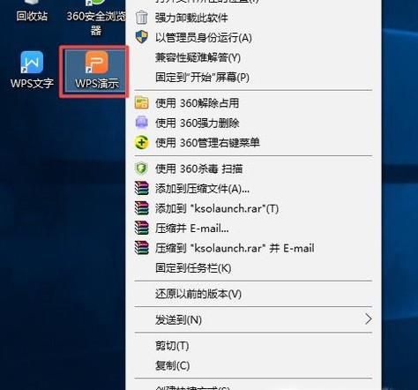This screenshot has height=390, width=418.
Task: Select 压缩并 E-mail... menu entry
Action: point(253,229)
